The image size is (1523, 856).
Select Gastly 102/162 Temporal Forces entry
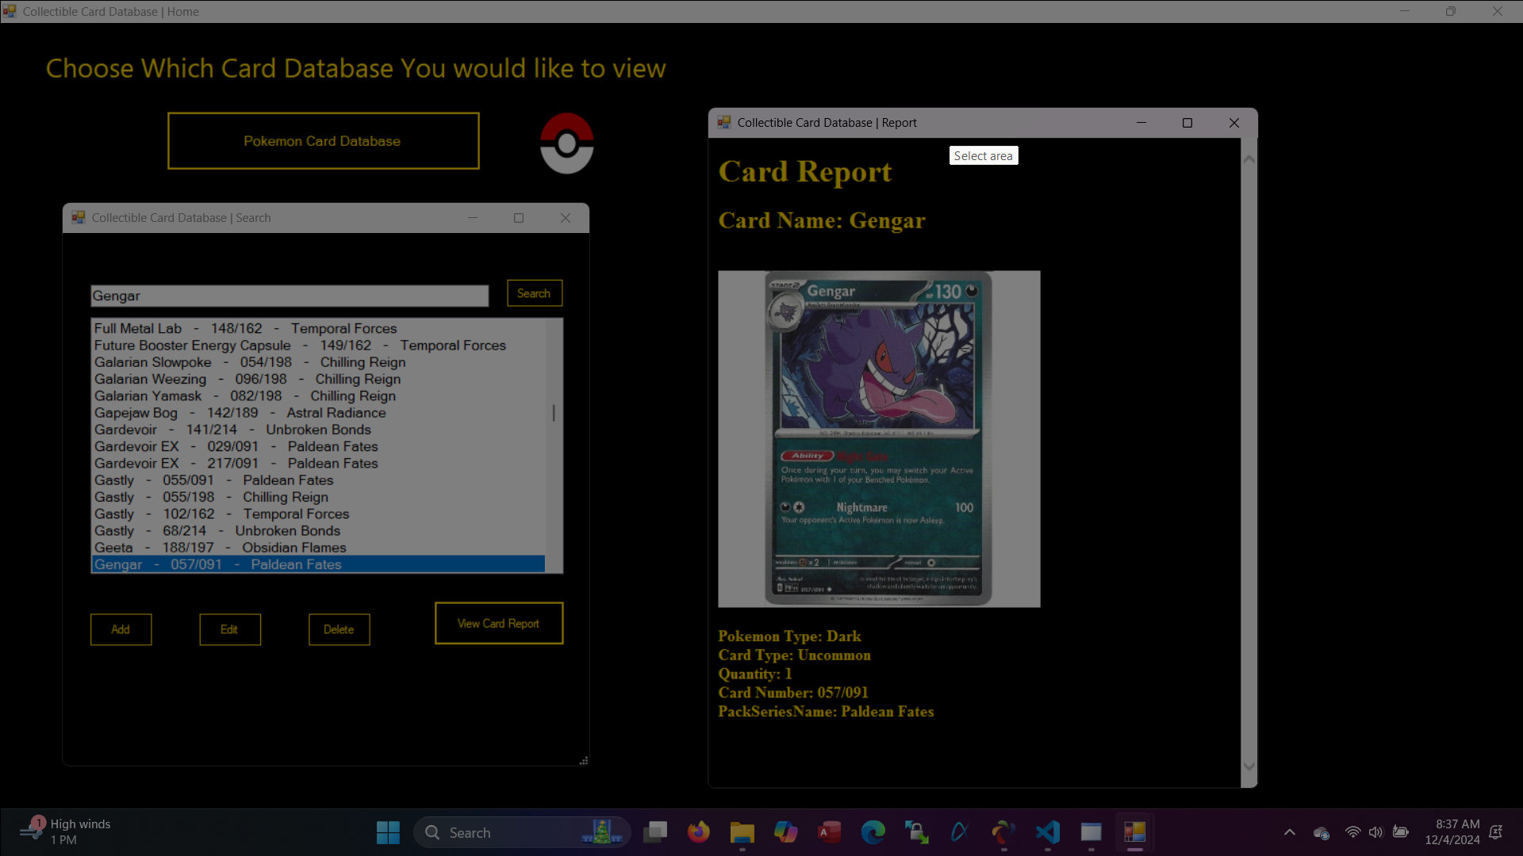(221, 514)
